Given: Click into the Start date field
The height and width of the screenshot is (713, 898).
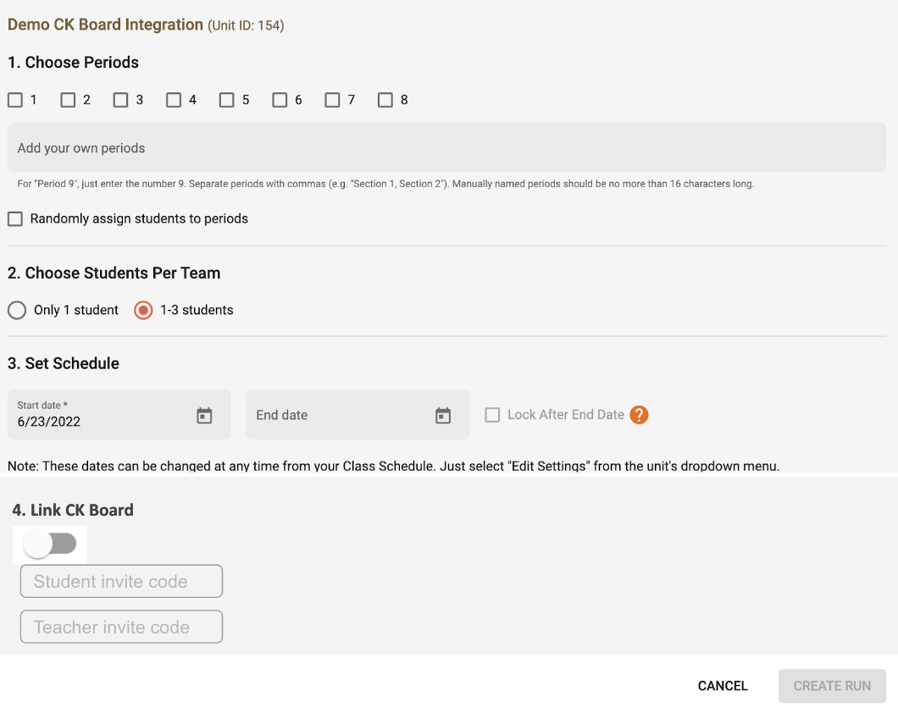Looking at the screenshot, I should click(119, 415).
